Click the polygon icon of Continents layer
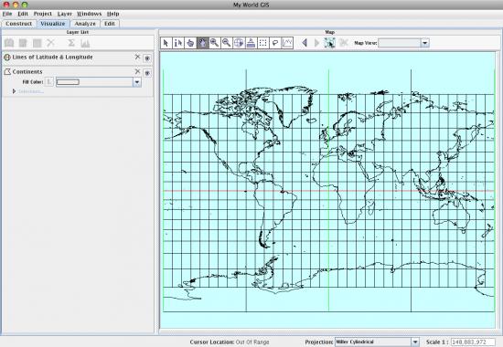Viewport: 503px width, 347px height. (7, 72)
